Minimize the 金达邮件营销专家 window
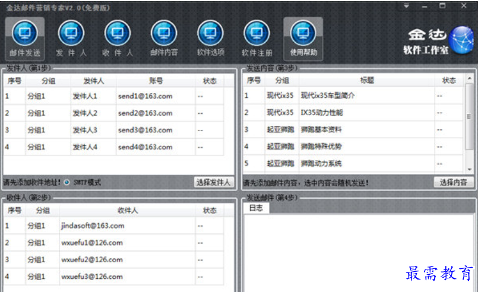Image resolution: width=478 pixels, height=292 pixels. click(425, 6)
